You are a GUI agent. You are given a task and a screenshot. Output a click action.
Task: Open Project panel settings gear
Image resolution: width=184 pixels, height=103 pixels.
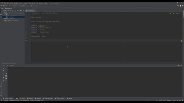click(x=21, y=11)
